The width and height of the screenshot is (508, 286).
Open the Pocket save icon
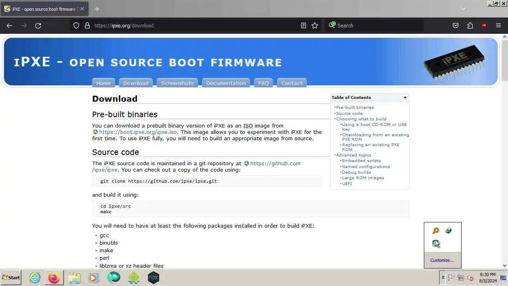456,25
